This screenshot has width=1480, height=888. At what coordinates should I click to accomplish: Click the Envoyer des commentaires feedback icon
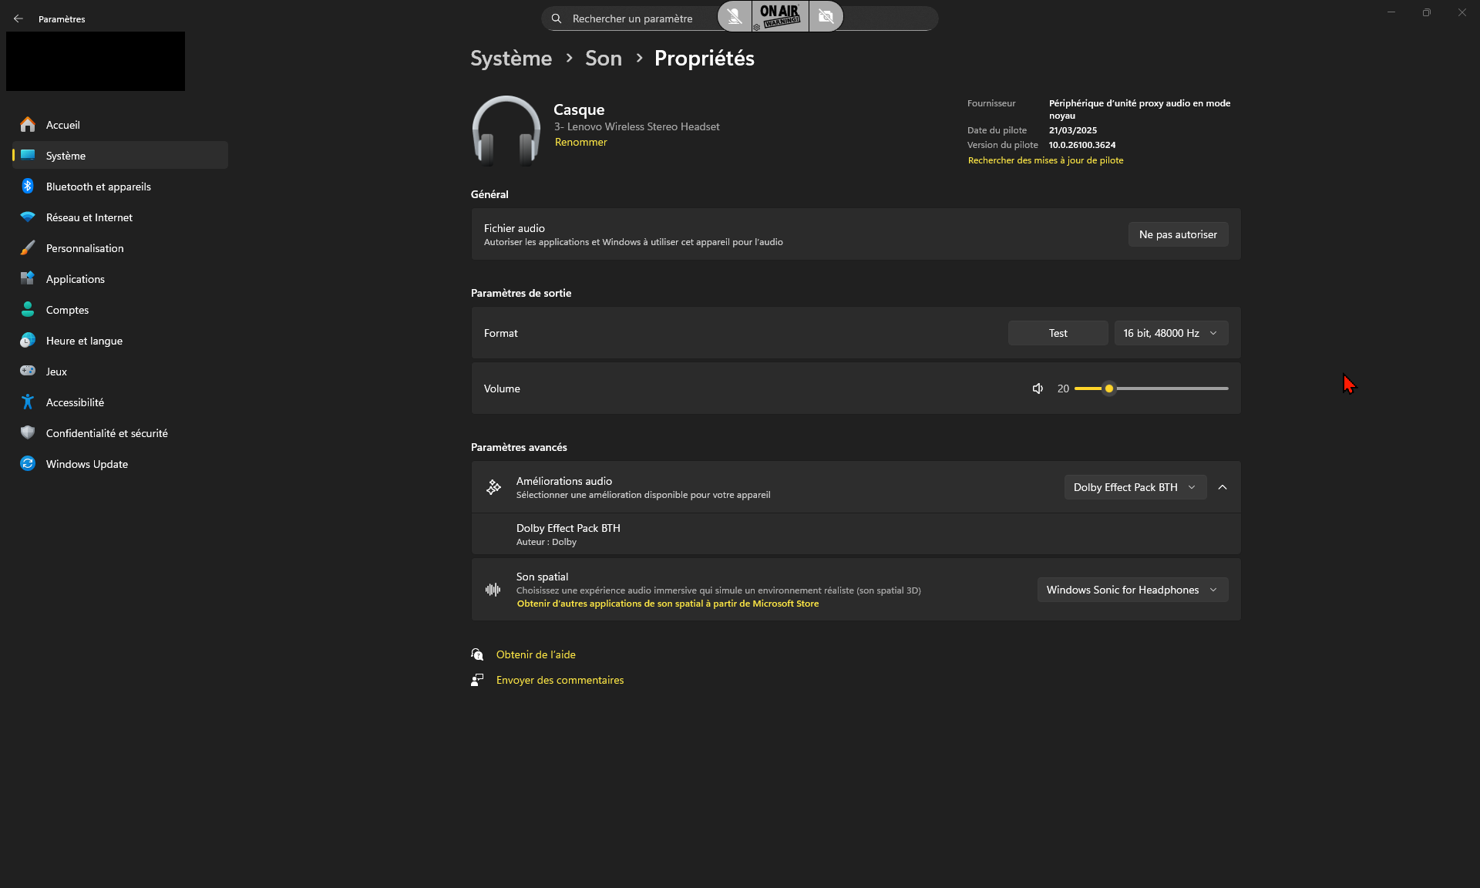click(x=477, y=680)
